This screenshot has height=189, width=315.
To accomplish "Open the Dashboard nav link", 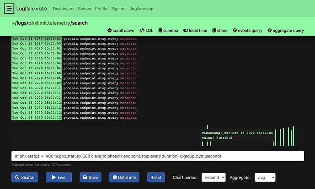I will pos(63,9).
